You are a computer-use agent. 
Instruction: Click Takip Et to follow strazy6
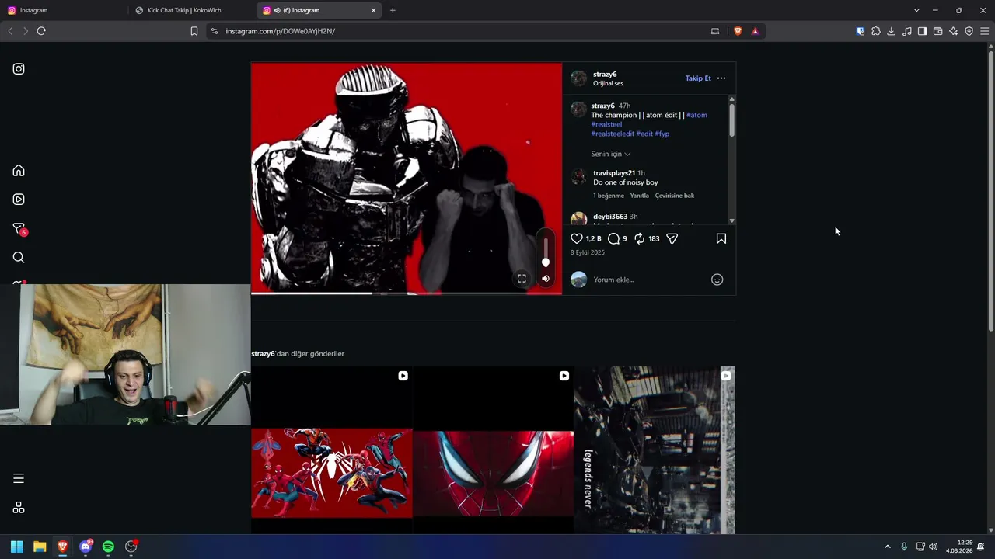click(698, 78)
